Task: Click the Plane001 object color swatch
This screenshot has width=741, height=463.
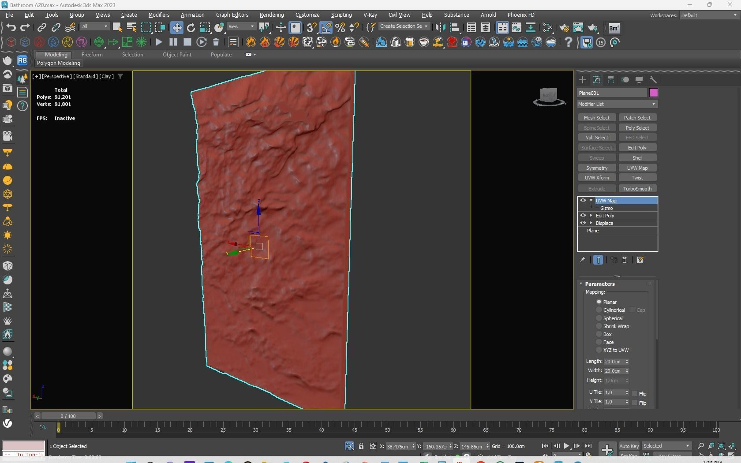Action: 653,93
